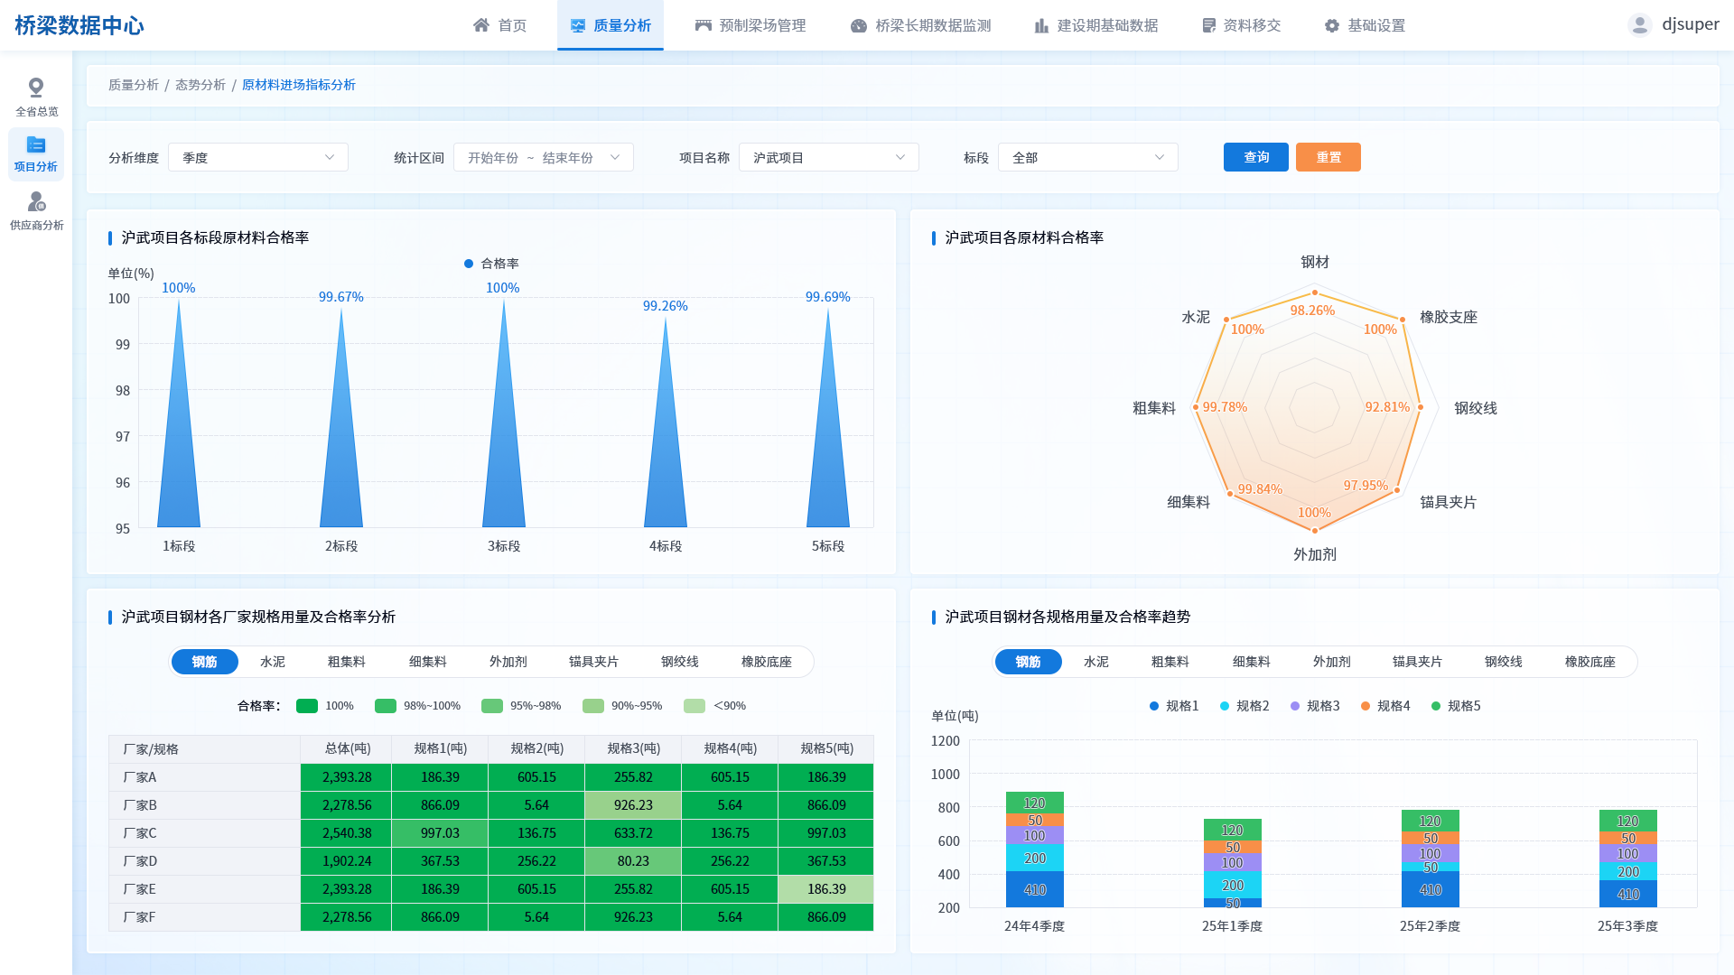Click the document icon beside 资料移交
This screenshot has height=975, width=1734.
click(1208, 25)
